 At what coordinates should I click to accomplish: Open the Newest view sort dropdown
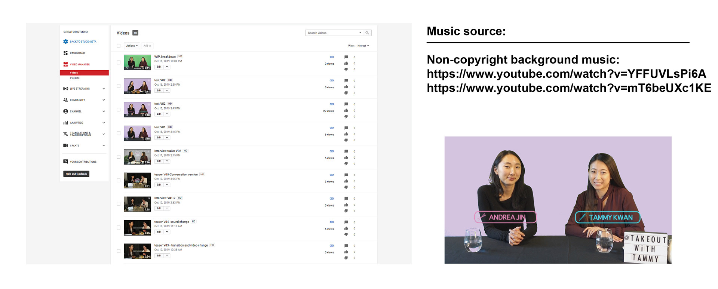coord(363,46)
